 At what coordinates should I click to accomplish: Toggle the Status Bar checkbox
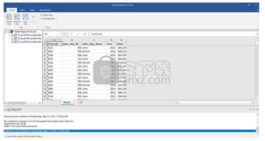click(x=41, y=15)
